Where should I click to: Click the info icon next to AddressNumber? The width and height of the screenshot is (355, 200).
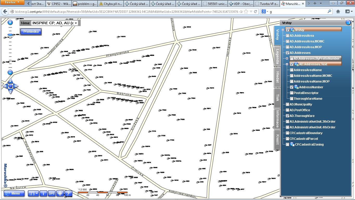(296, 87)
